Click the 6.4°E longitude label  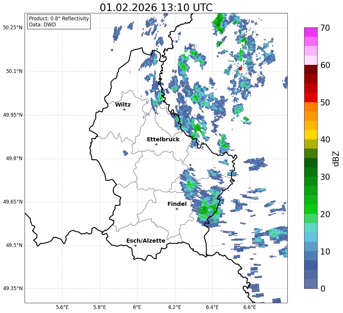tap(212, 307)
